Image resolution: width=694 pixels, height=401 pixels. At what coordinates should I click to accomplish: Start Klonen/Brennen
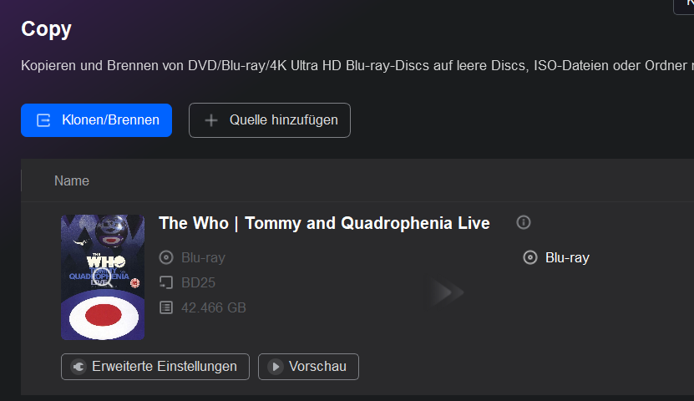[x=97, y=120]
